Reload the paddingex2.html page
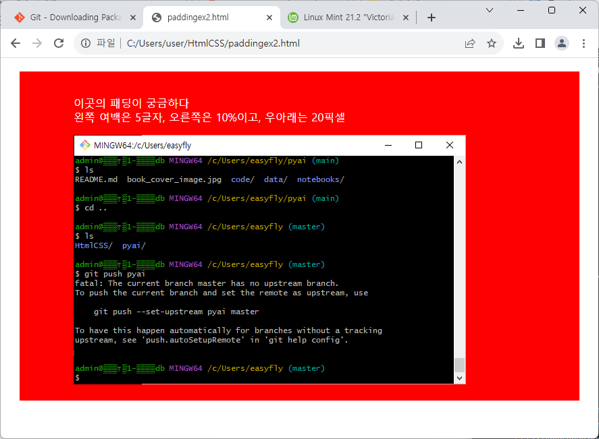 click(59, 43)
